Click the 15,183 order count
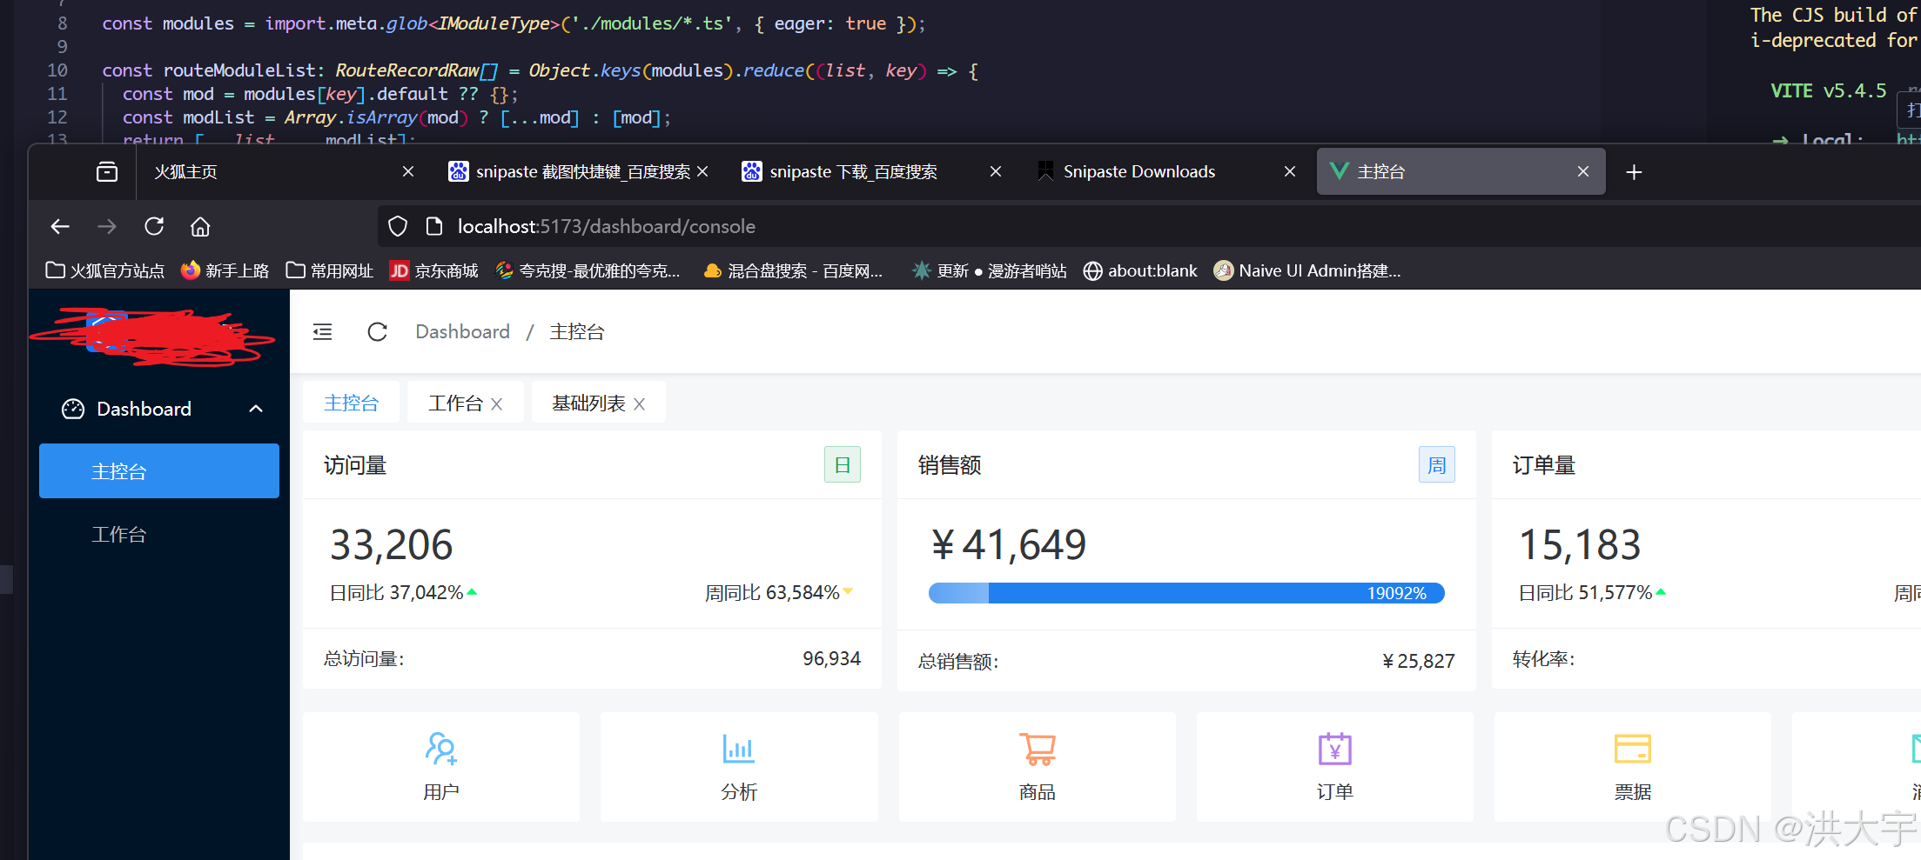Image resolution: width=1921 pixels, height=860 pixels. [x=1580, y=545]
